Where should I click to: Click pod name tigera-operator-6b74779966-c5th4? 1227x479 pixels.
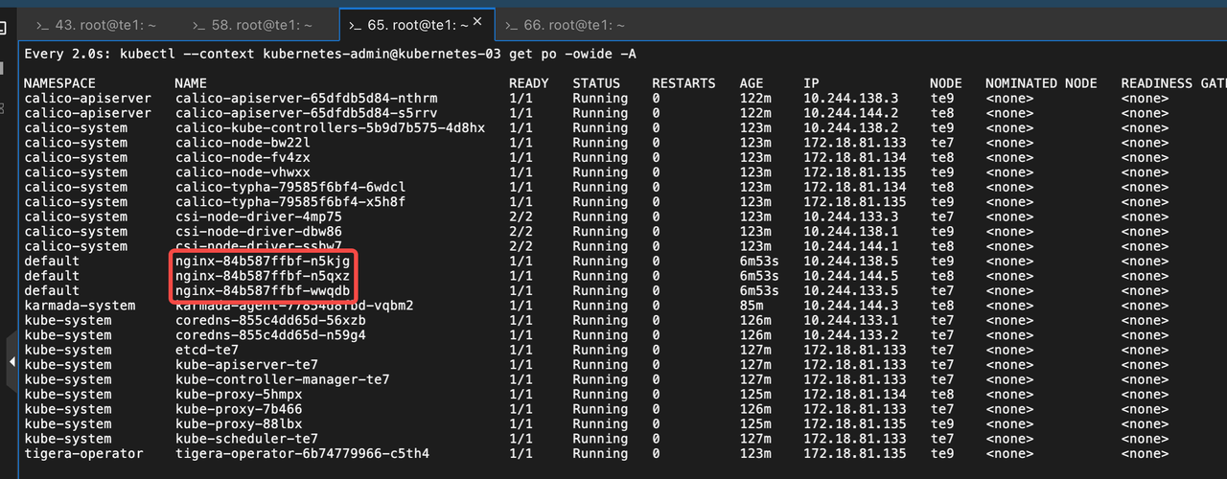click(302, 454)
